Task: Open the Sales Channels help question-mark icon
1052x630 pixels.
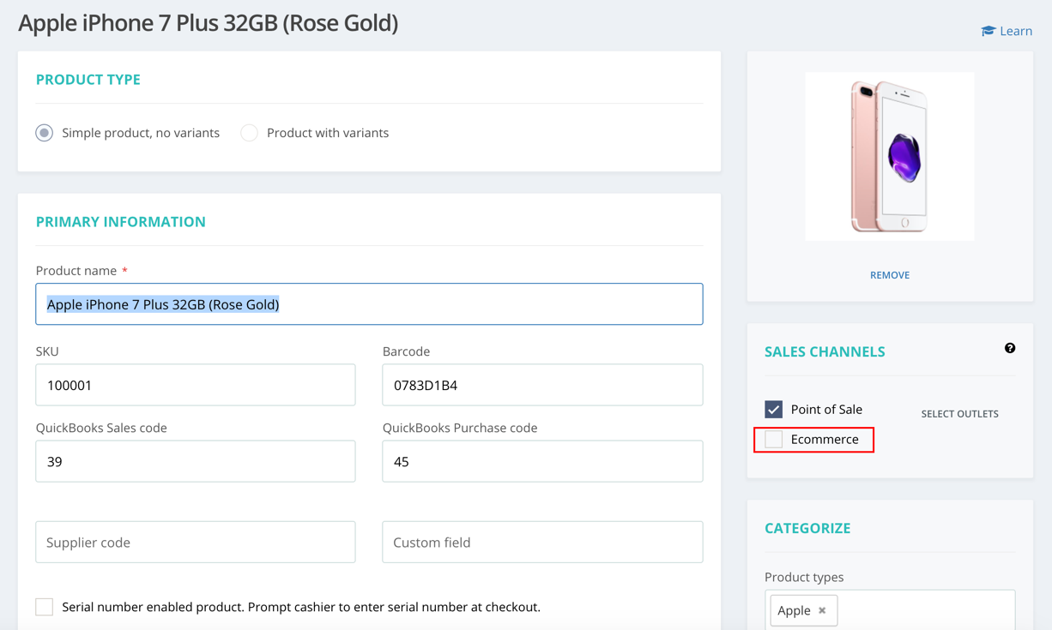Action: [x=1010, y=348]
